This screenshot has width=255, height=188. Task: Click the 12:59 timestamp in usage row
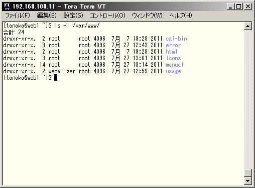click(x=140, y=71)
